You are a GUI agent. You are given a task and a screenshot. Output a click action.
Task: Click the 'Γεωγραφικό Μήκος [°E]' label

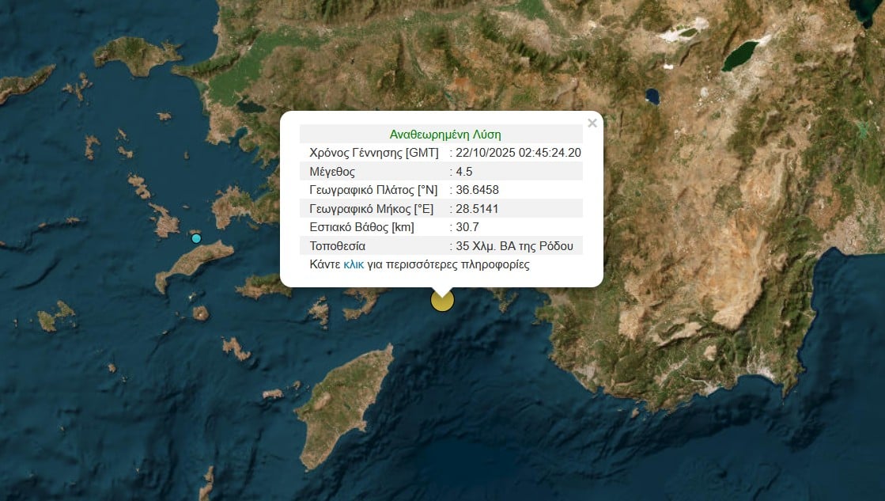tap(375, 209)
